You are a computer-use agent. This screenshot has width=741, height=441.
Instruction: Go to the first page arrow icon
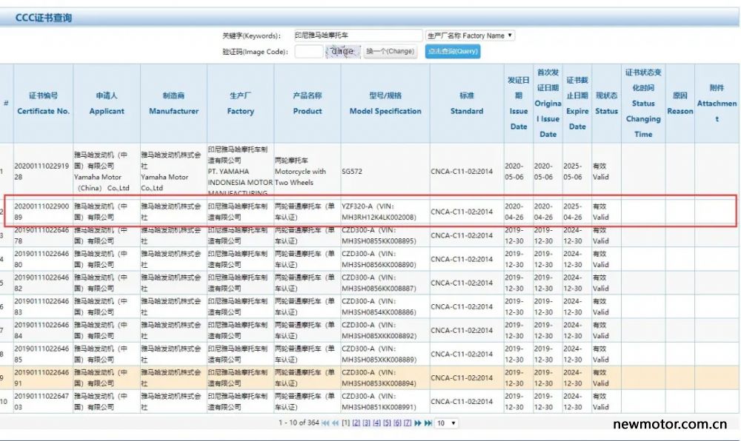(325, 423)
